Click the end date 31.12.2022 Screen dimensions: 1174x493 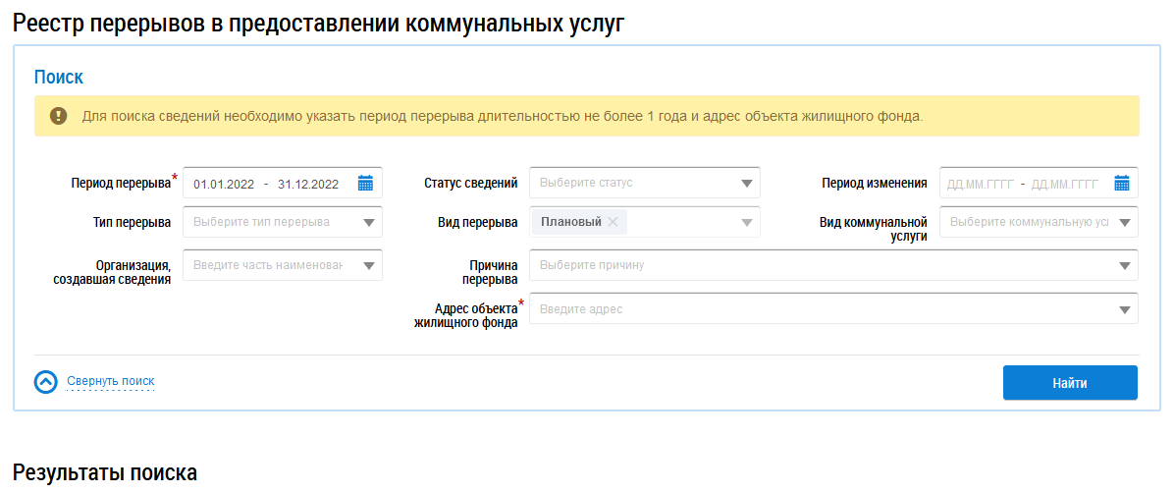pyautogui.click(x=308, y=184)
